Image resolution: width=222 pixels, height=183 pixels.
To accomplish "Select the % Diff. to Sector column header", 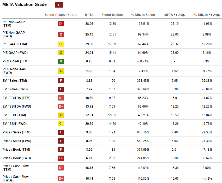I will point(143,15).
